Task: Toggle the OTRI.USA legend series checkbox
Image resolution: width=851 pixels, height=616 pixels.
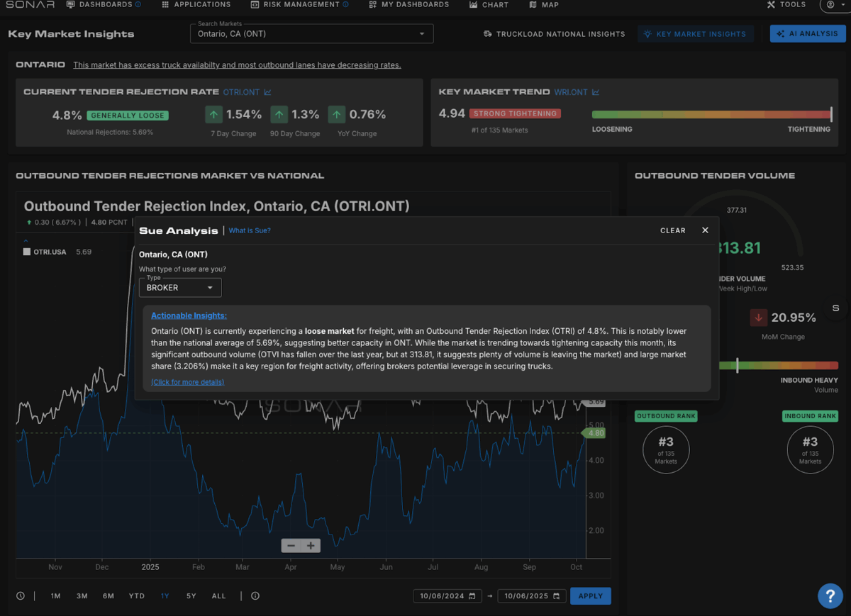Action: tap(27, 252)
